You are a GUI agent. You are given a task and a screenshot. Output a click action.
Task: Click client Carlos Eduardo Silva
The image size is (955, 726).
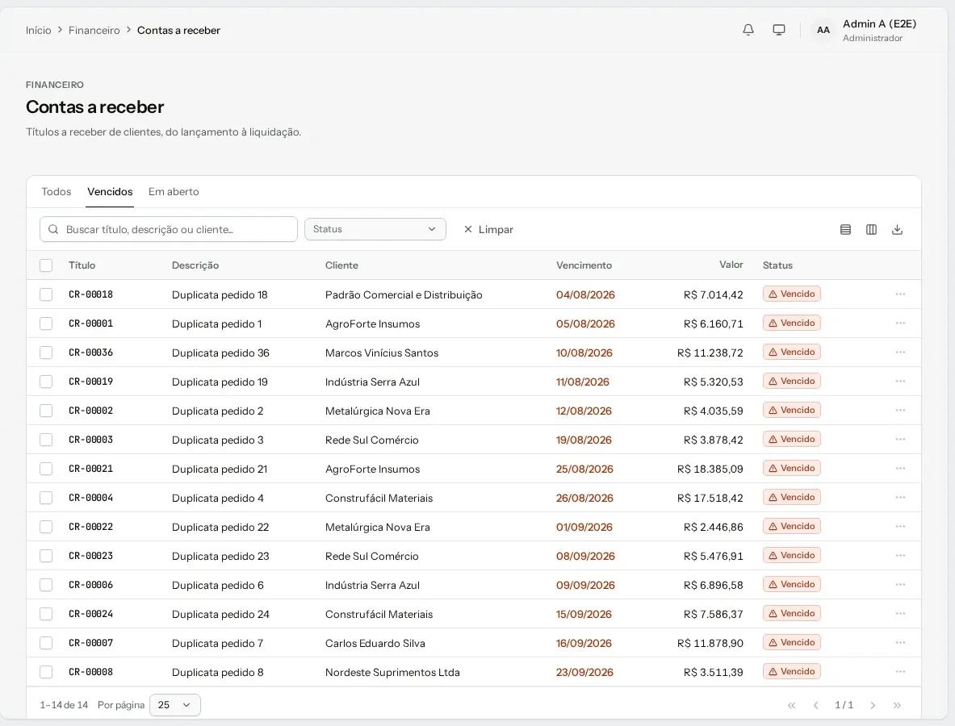(375, 643)
